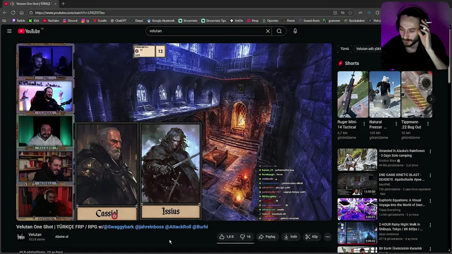This screenshot has height=254, width=452.
Task: Click the Shorts section heading icon
Action: coord(340,64)
